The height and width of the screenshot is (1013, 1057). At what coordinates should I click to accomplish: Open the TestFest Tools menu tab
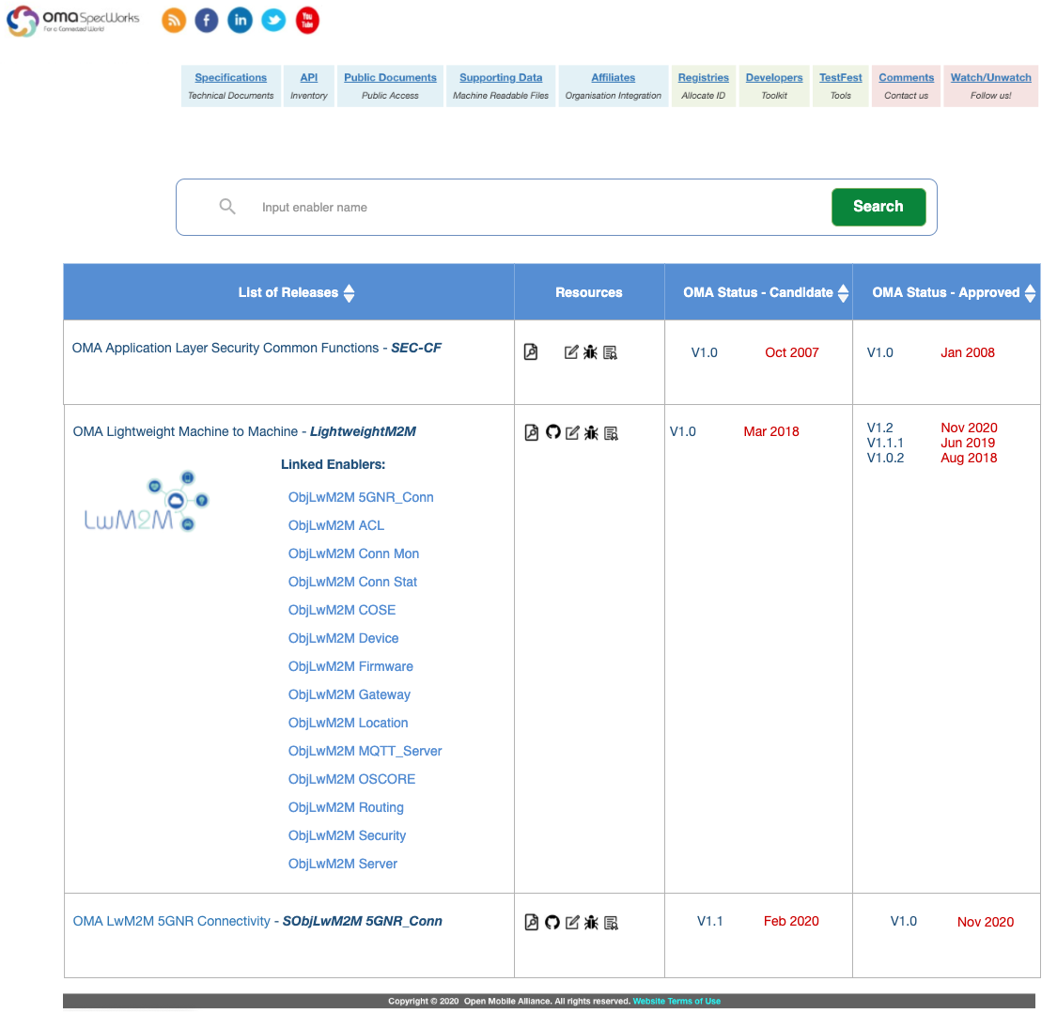(841, 86)
